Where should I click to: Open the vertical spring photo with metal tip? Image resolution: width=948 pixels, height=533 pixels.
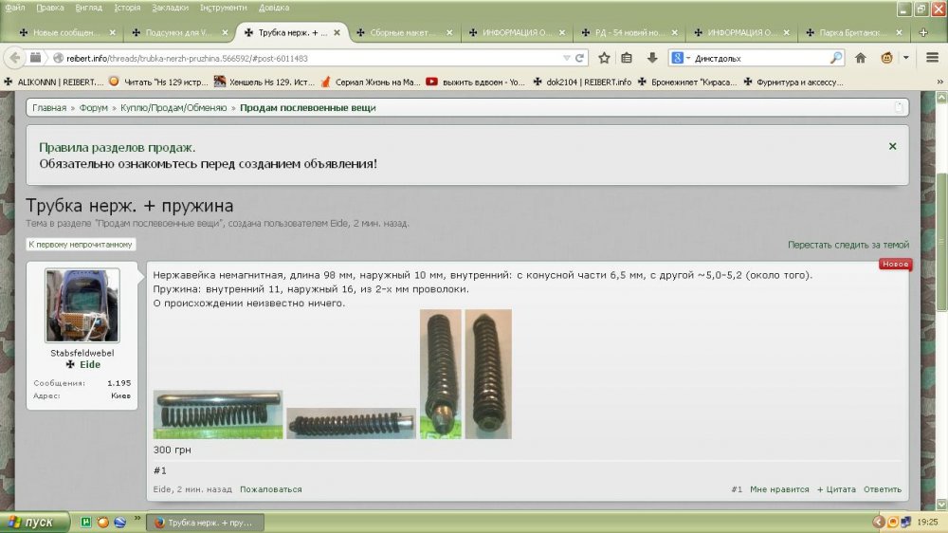[x=440, y=374]
